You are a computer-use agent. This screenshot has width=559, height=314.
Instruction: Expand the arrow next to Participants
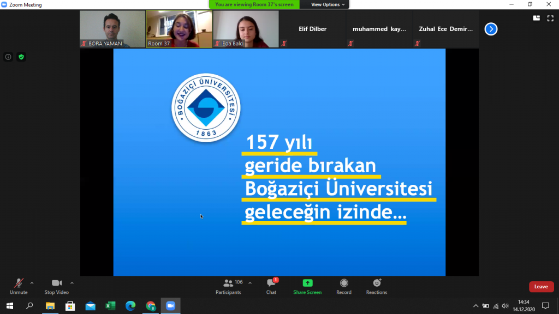pyautogui.click(x=250, y=283)
